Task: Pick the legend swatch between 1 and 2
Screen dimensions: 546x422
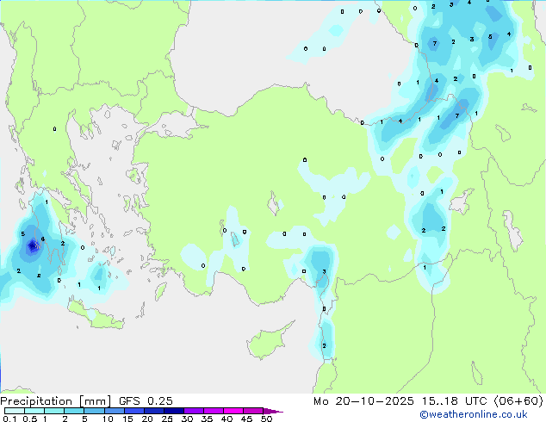Action: pos(54,411)
